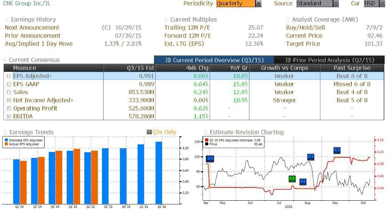Click the orange Q1 15 actual bar
The height and width of the screenshot is (209, 387).
pos(77,176)
